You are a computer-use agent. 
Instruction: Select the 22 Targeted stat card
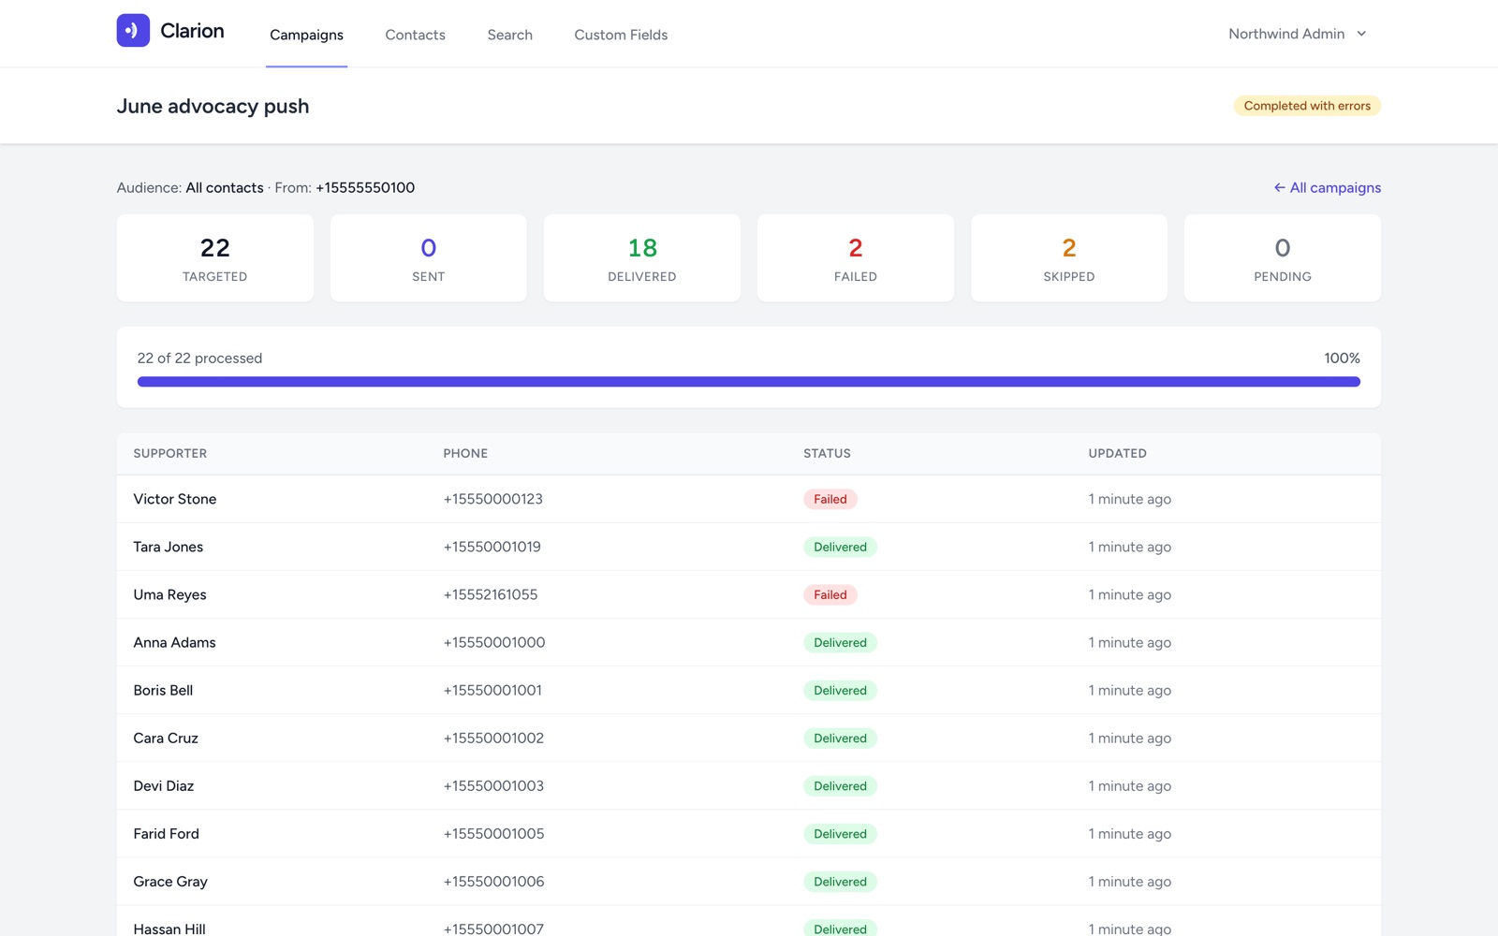tap(214, 258)
